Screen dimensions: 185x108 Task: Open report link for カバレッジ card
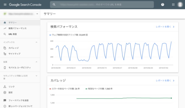click(x=163, y=81)
